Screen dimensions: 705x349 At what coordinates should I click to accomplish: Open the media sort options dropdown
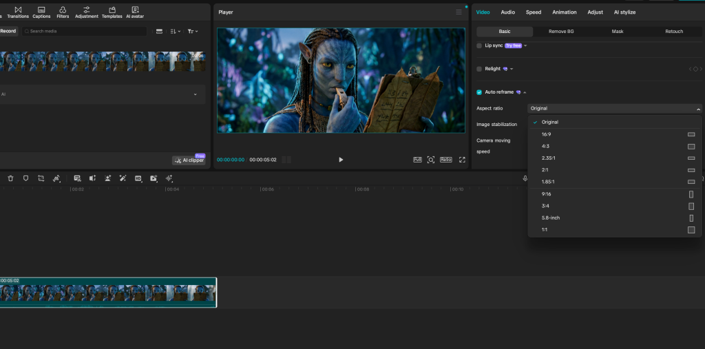coord(176,32)
